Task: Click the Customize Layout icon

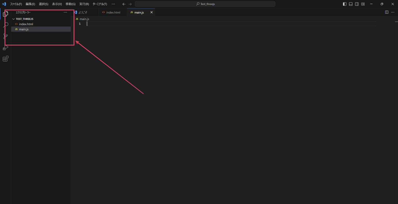Action: point(363,4)
